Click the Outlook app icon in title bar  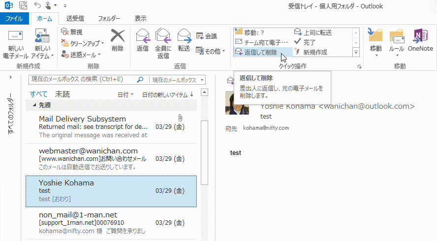(x=9, y=5)
